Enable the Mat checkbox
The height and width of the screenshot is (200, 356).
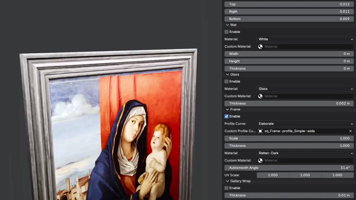226,32
